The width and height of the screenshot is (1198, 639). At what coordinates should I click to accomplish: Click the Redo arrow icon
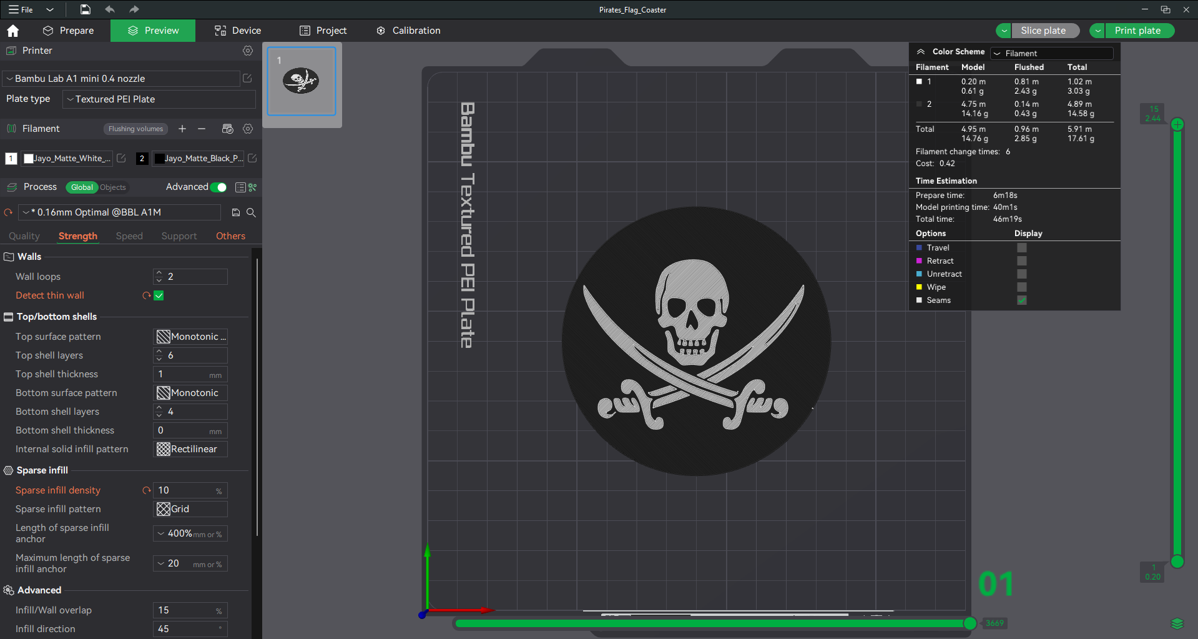coord(134,9)
